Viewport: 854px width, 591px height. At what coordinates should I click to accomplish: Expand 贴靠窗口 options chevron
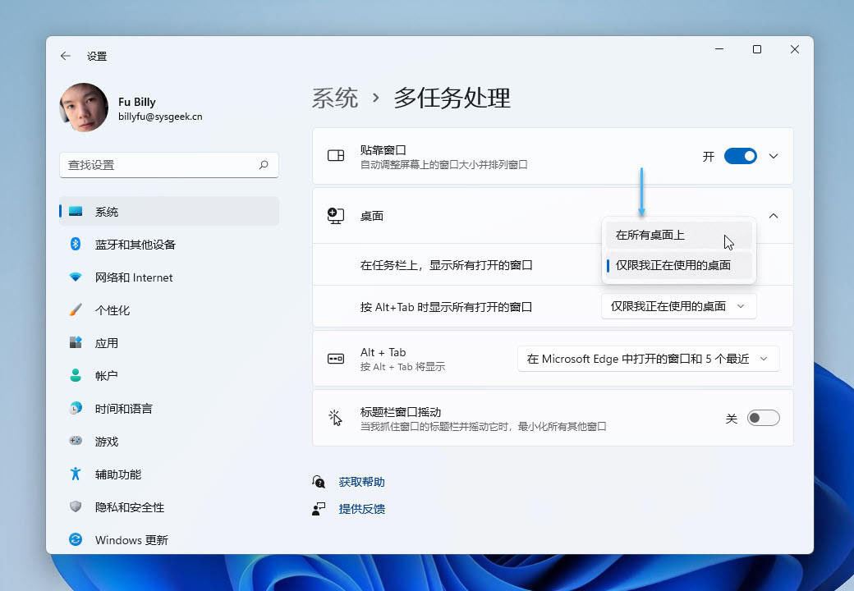774,156
